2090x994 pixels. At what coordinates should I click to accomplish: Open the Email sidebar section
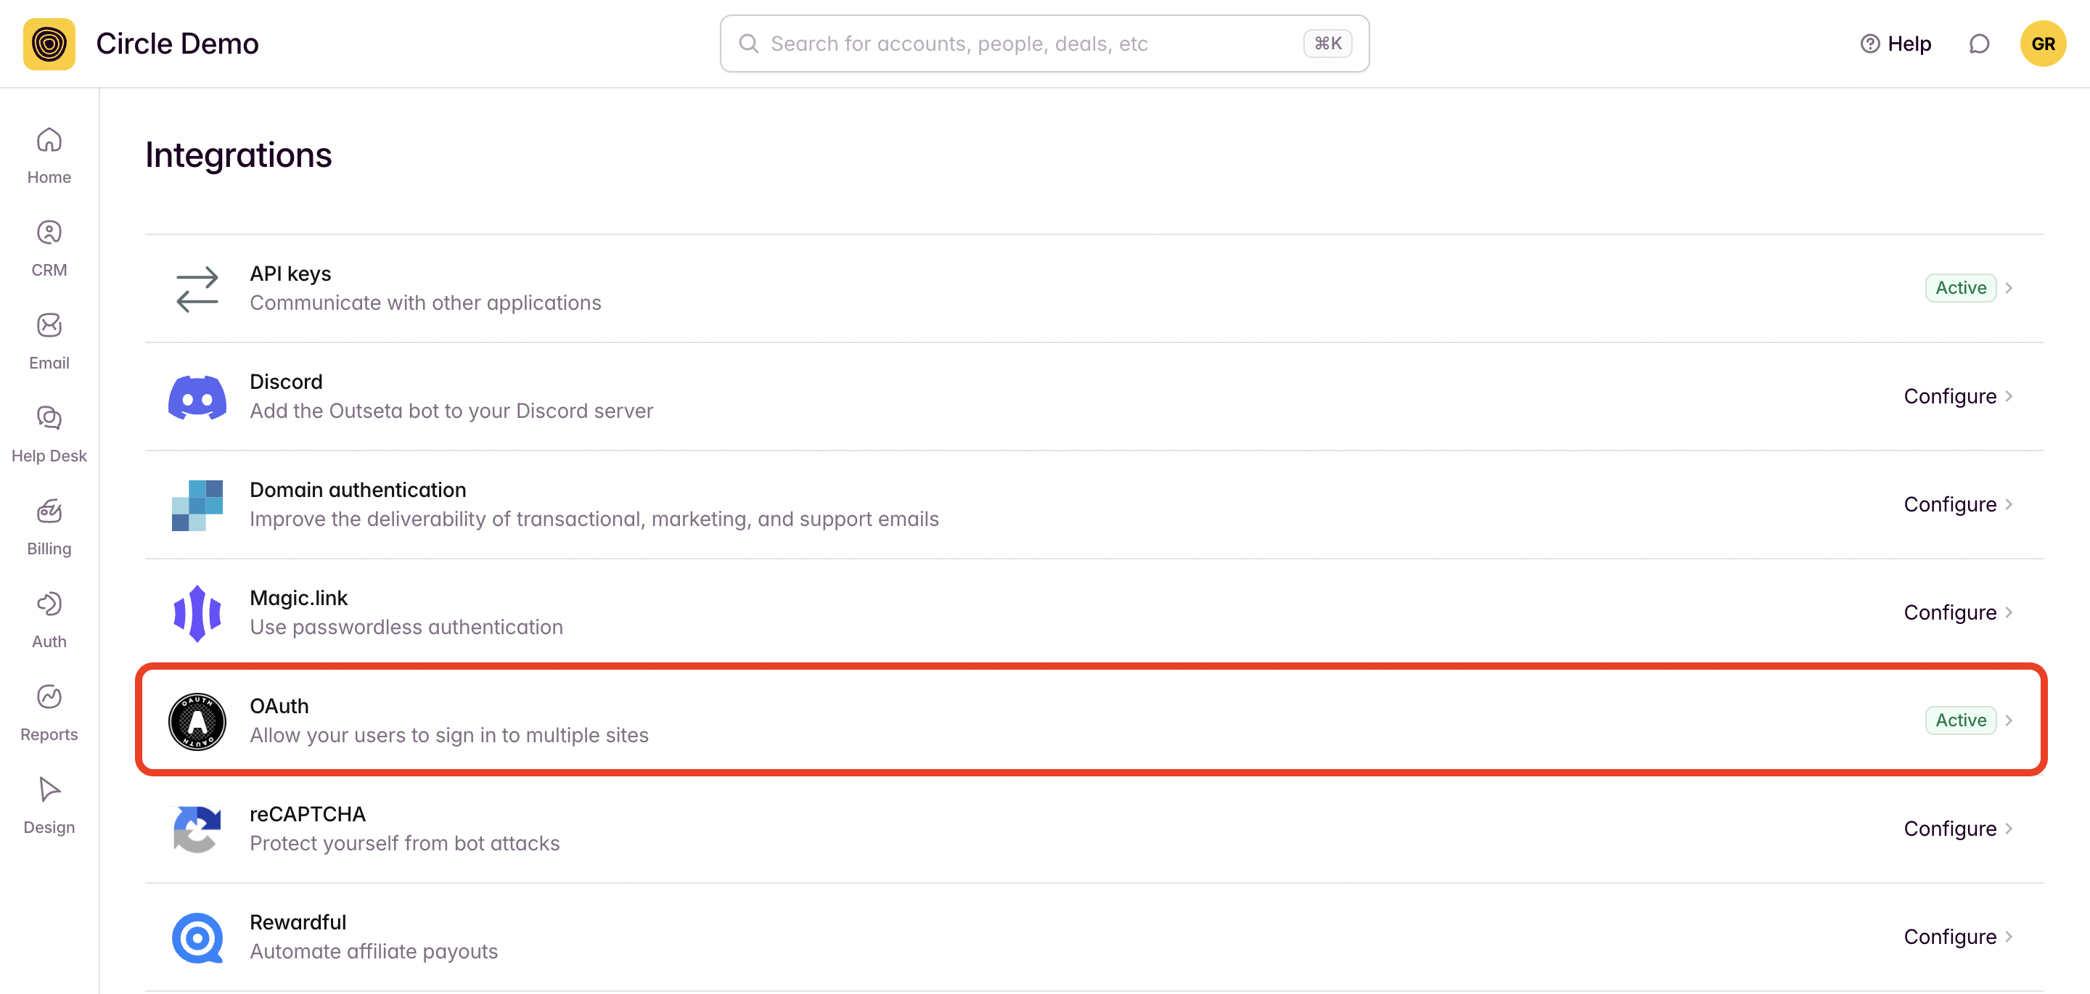pyautogui.click(x=49, y=341)
